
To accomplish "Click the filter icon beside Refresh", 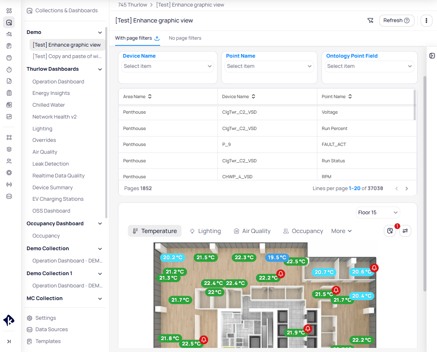I will click(x=370, y=20).
